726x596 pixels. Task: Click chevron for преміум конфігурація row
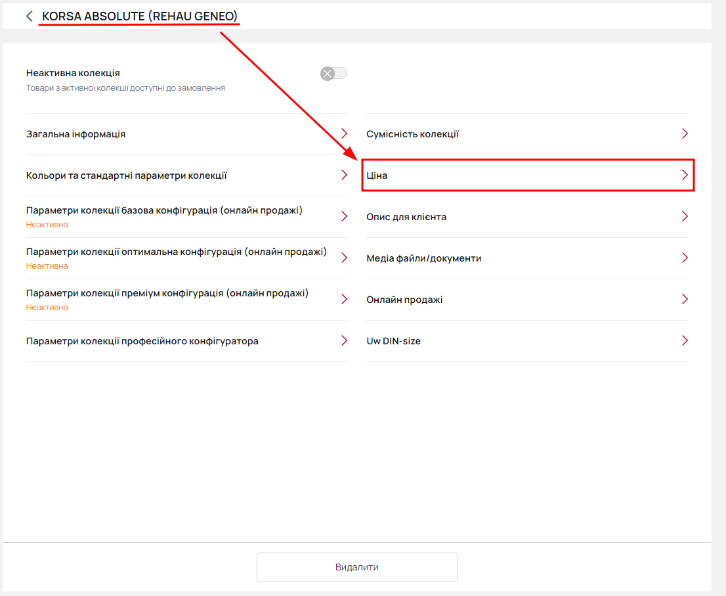coord(344,299)
